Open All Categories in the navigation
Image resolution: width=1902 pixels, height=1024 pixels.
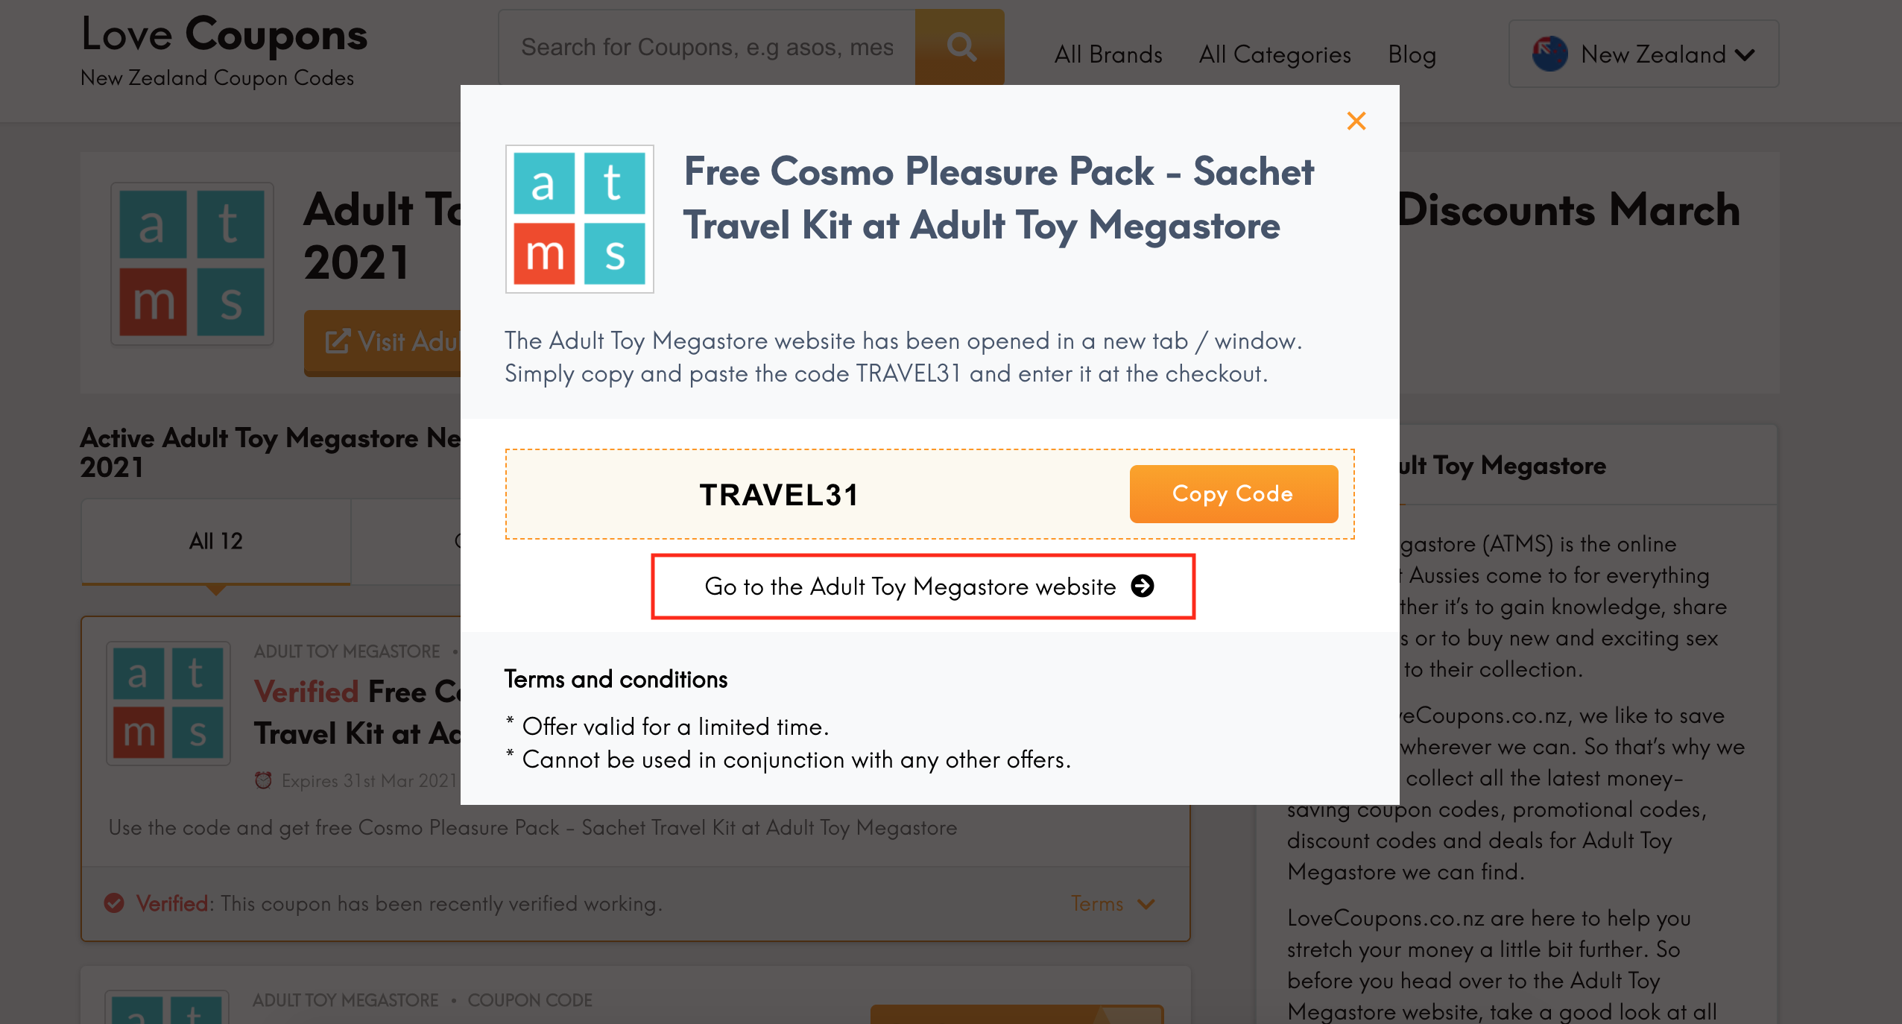click(x=1274, y=54)
